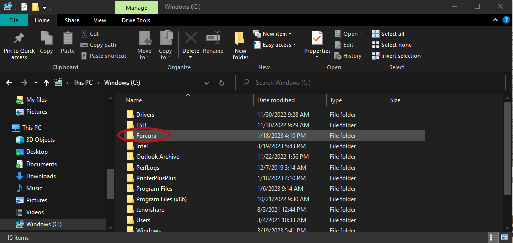Click the Pin to Quick access icon
The width and height of the screenshot is (513, 243).
tap(19, 39)
